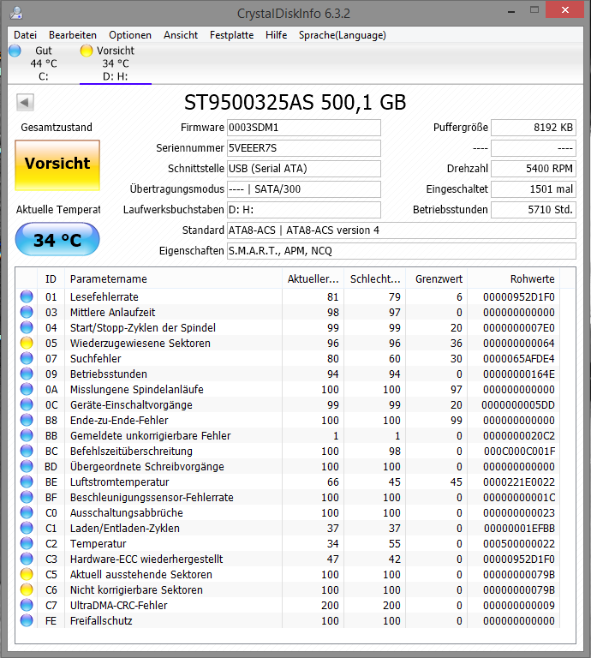Click the yellow Vorsicht health status button

pos(57,164)
